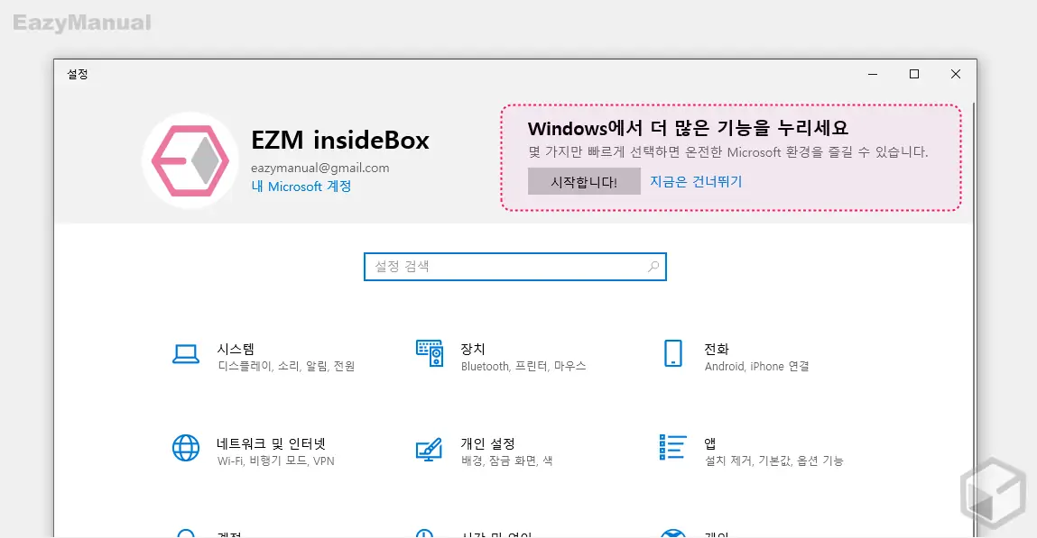Select the 앱 category title

[709, 443]
